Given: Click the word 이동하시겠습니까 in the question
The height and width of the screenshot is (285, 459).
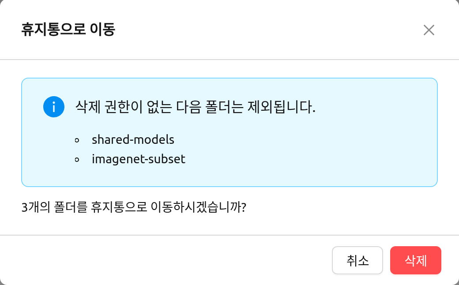Looking at the screenshot, I should click(x=199, y=207).
